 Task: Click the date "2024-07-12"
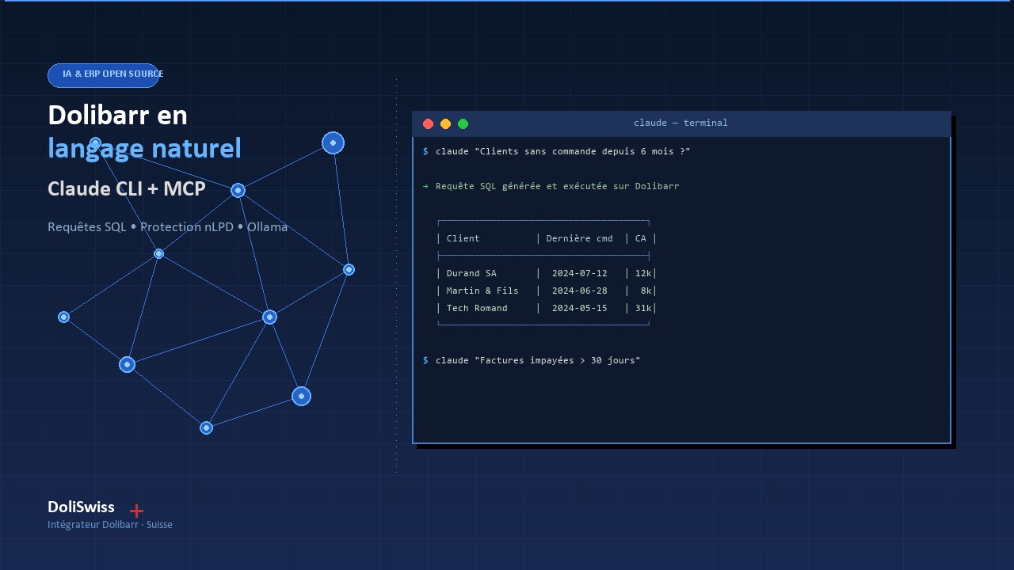[x=579, y=273]
